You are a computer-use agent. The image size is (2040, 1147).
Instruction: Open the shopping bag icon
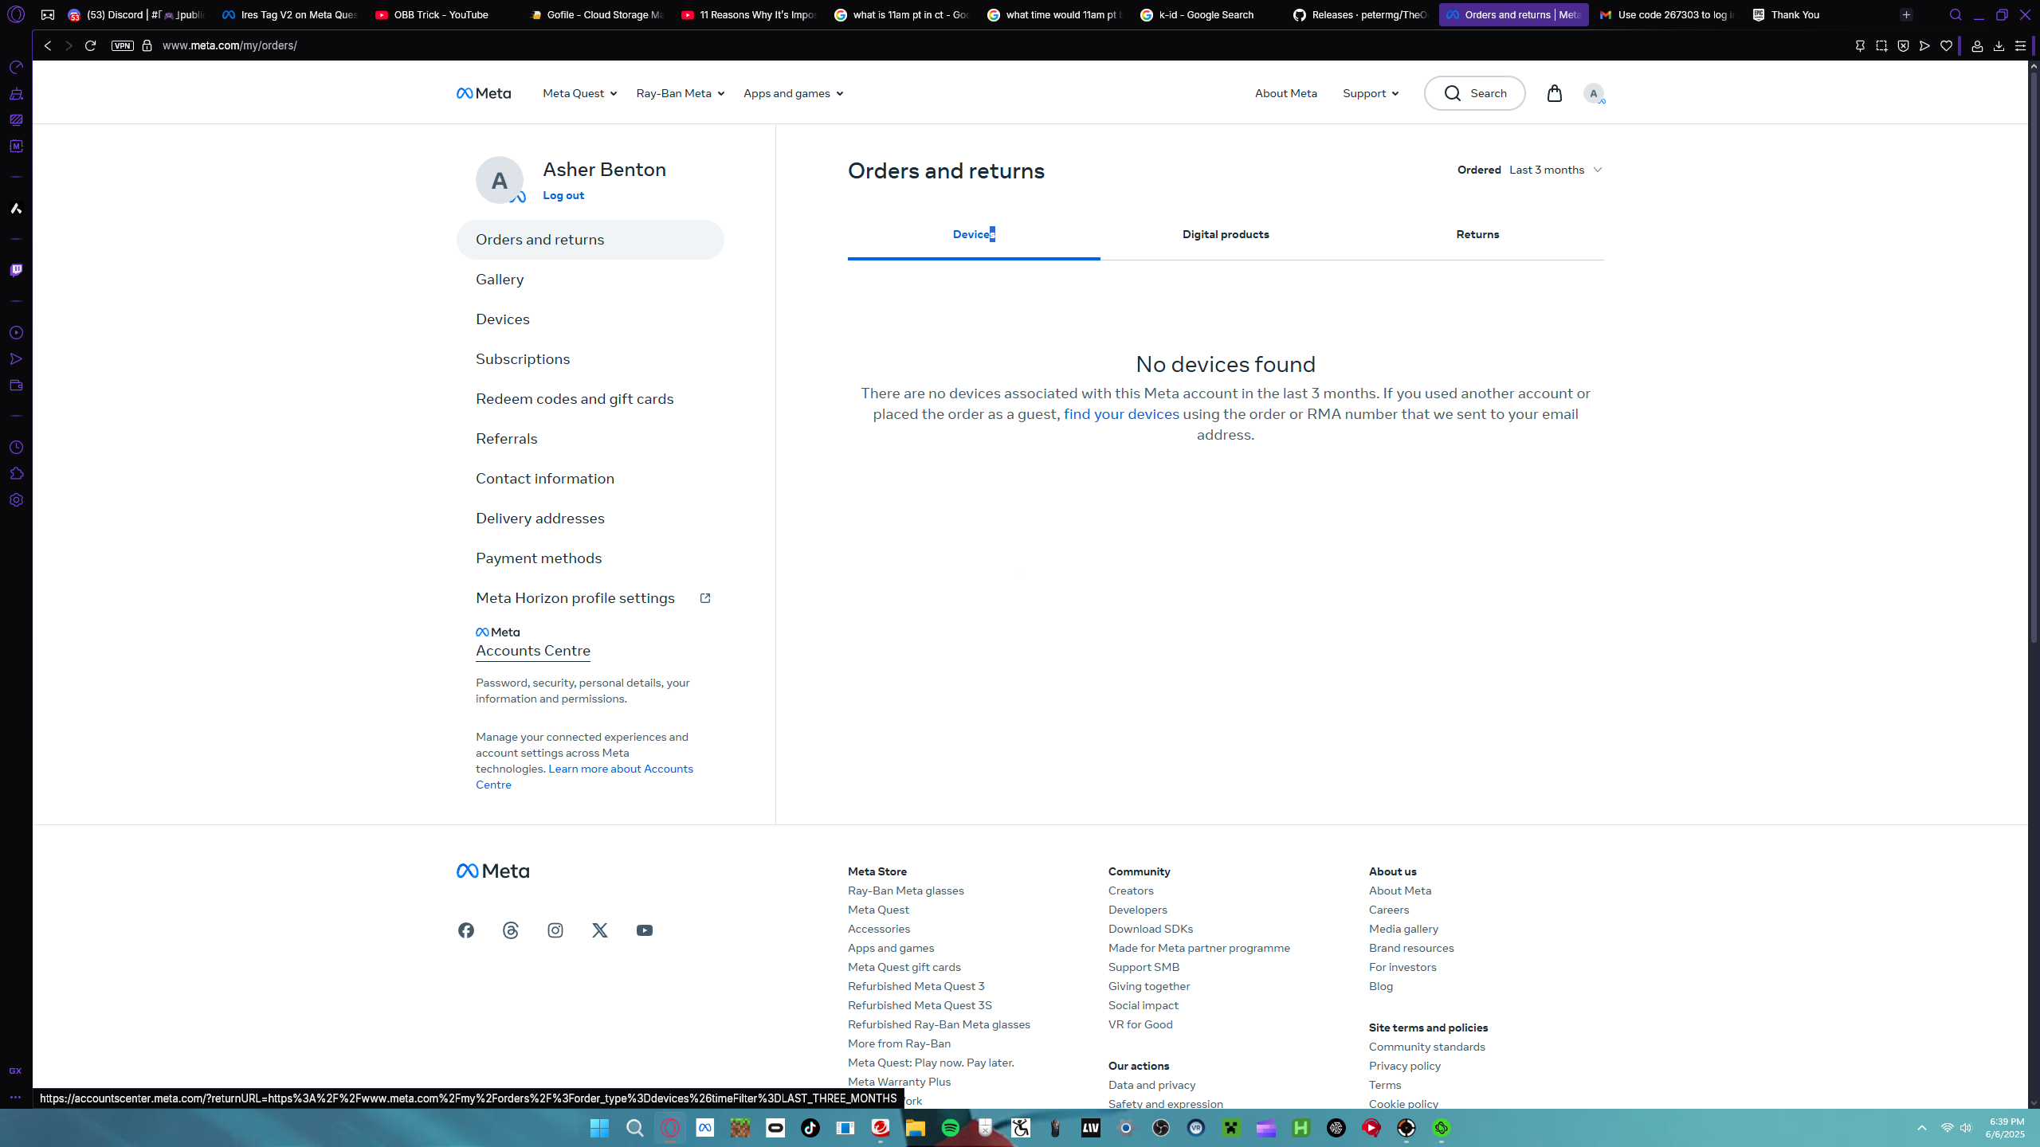[x=1554, y=93]
